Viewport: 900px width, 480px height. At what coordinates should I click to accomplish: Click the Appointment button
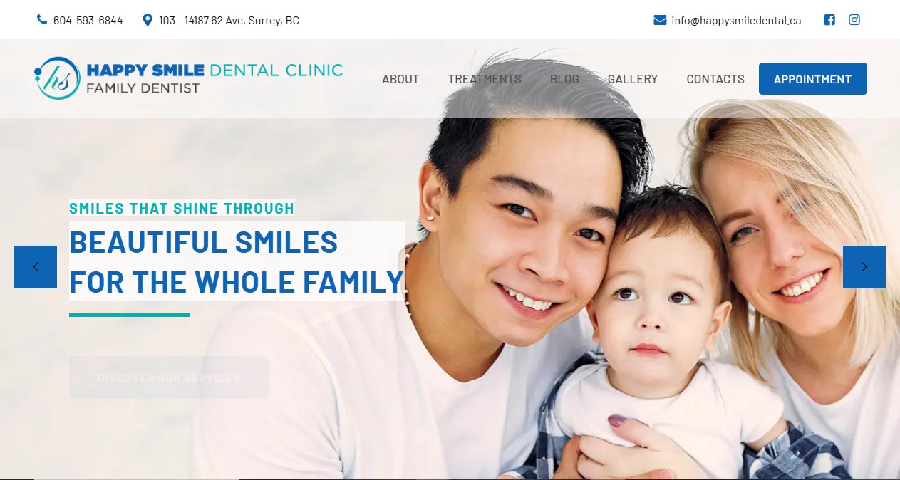point(813,79)
